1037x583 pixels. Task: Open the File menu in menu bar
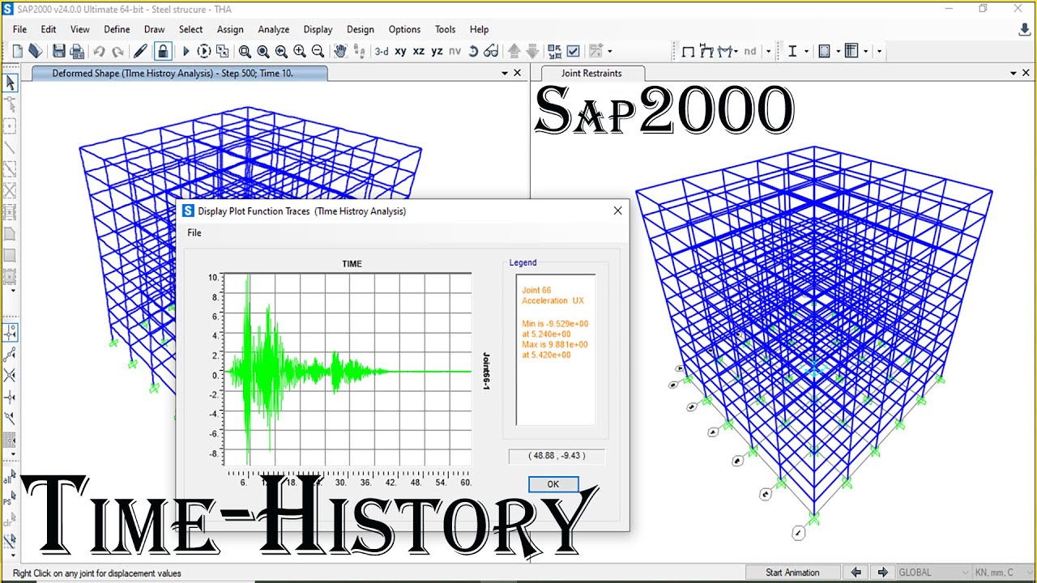[19, 29]
